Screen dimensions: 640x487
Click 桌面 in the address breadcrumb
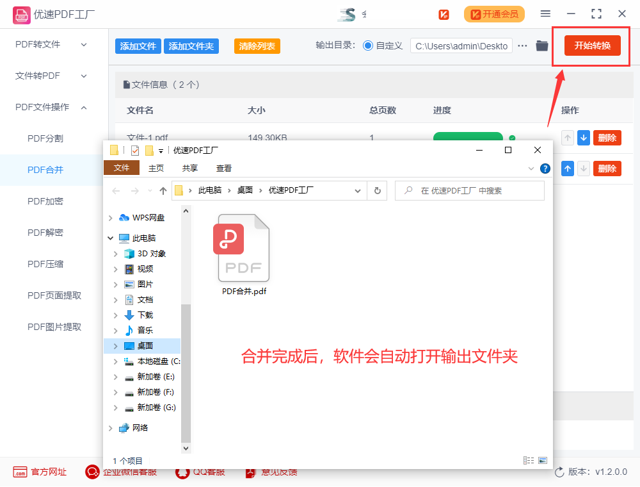pyautogui.click(x=245, y=190)
